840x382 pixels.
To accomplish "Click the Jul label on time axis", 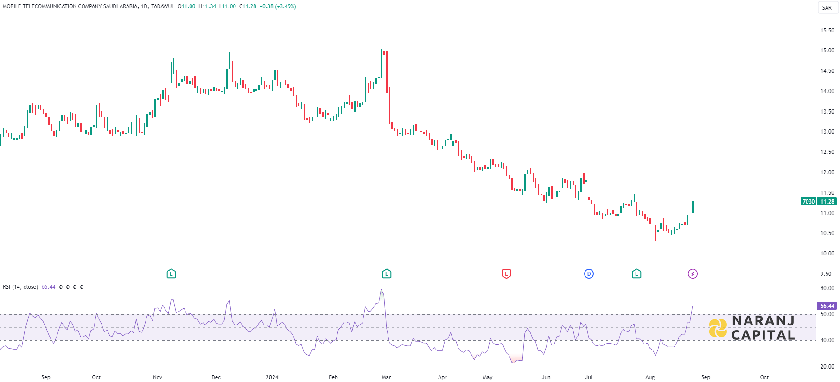I will [589, 377].
